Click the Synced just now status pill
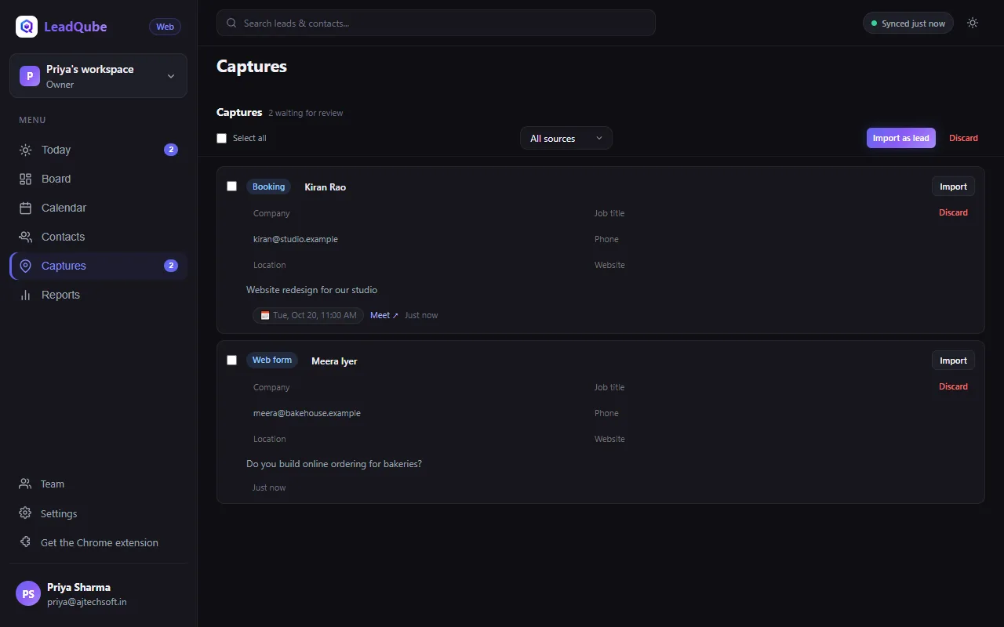1004x627 pixels. tap(908, 23)
